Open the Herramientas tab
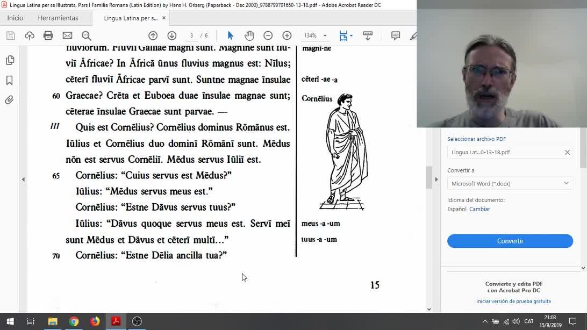 58,18
